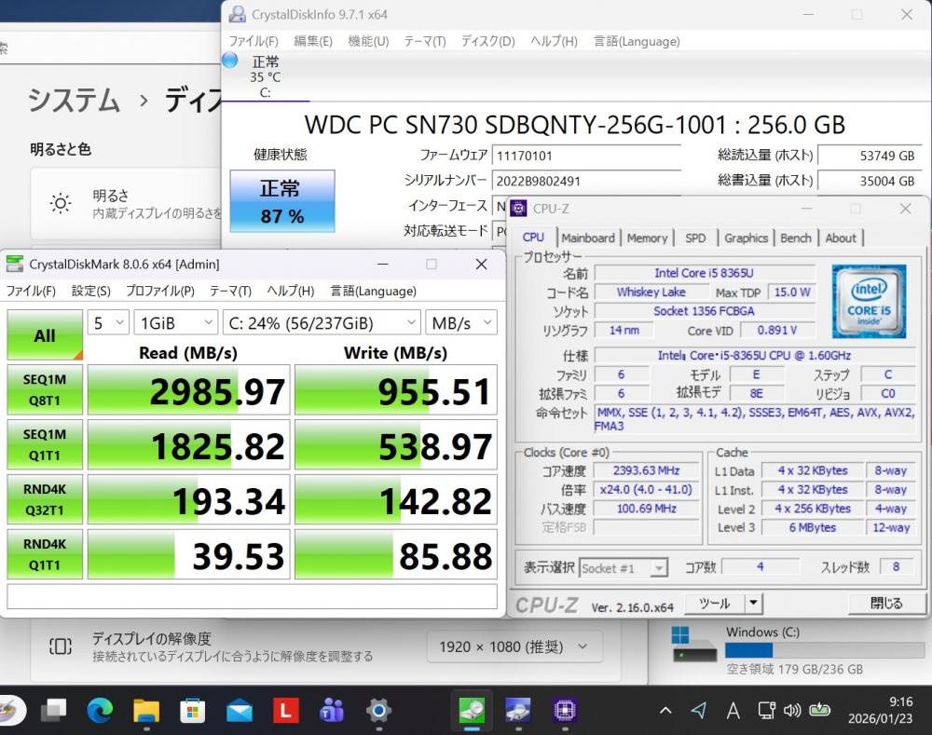Select the Bench tab in CPU-Z
The image size is (932, 735).
click(x=795, y=238)
